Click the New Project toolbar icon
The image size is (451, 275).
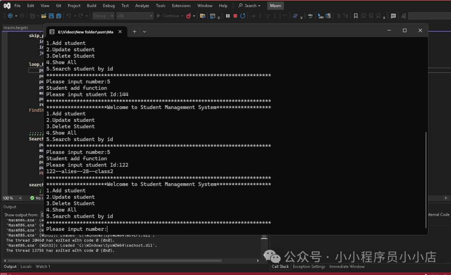point(33,16)
